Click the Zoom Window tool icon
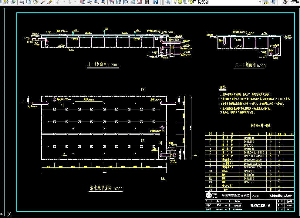Viewport: 300px width, 218px height. click(x=96, y=2)
